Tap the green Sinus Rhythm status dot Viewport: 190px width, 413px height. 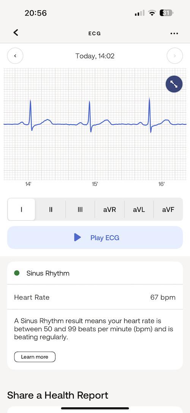[17, 273]
